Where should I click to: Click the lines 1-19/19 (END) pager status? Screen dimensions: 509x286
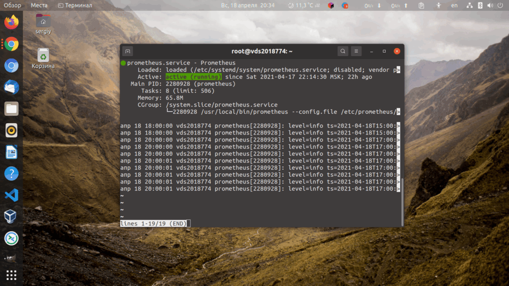coord(154,224)
